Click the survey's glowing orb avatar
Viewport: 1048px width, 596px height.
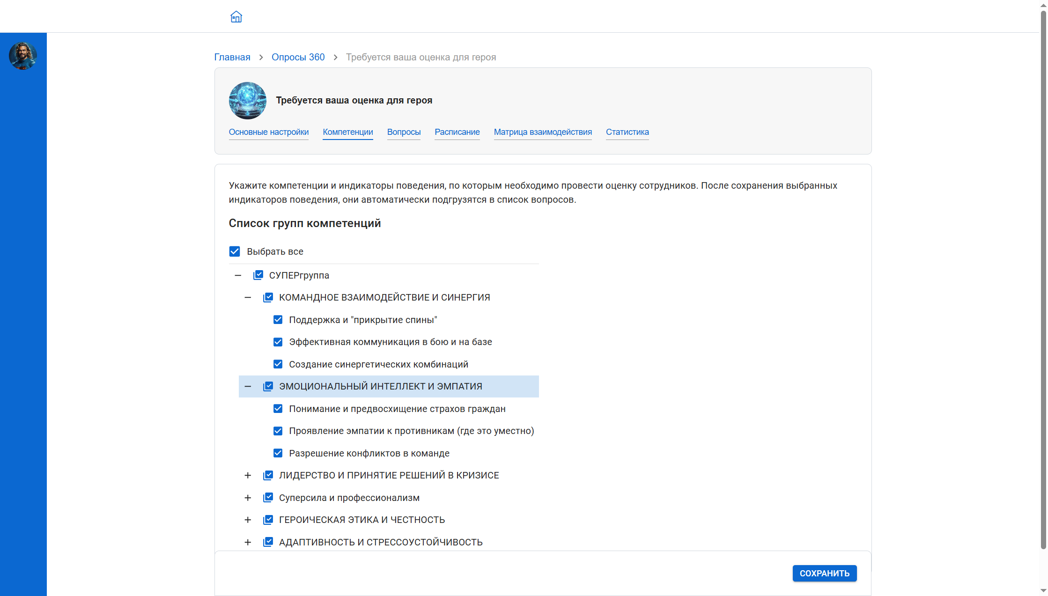coord(247,100)
